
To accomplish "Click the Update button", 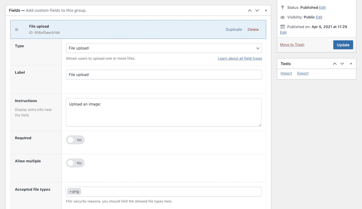I will point(343,45).
